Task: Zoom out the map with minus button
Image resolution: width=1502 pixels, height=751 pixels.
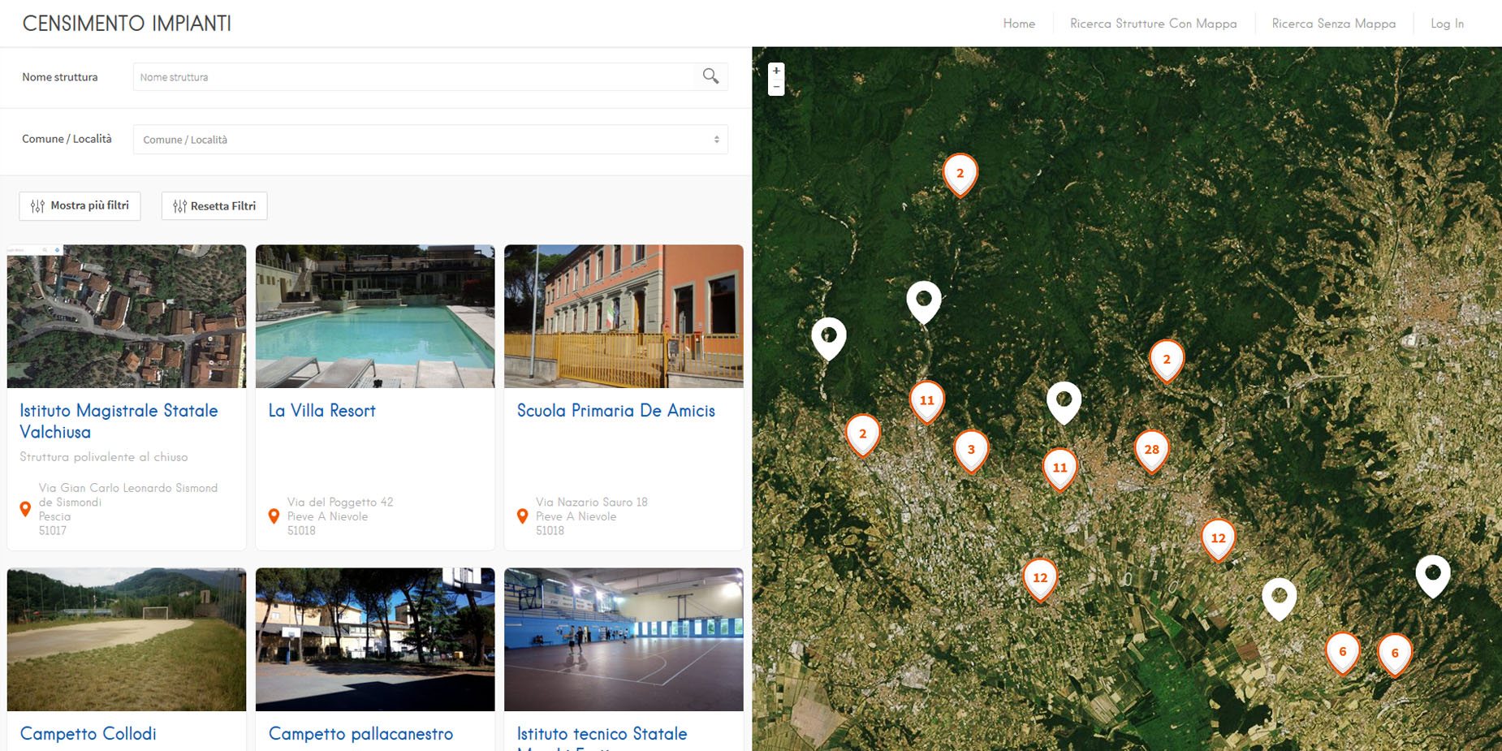Action: 776,87
